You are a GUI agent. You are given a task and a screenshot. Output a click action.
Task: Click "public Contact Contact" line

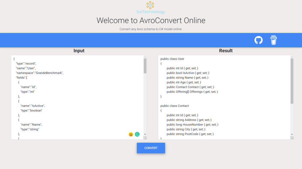[x=190, y=87]
